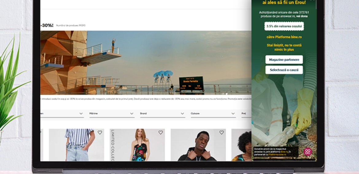The width and height of the screenshot is (359, 174).
Task: Expand the Mărime filter dropdown
Action: [112, 114]
